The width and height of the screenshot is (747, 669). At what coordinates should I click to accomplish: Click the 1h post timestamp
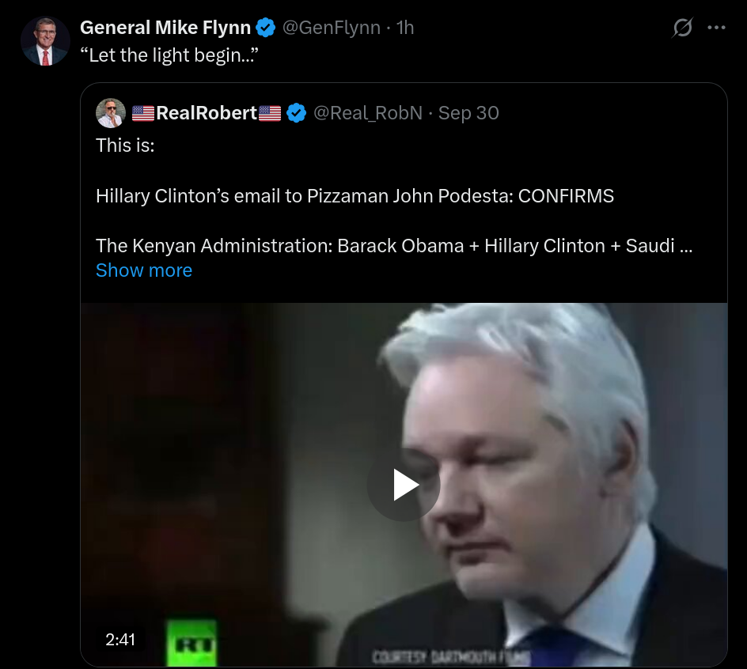pos(405,28)
